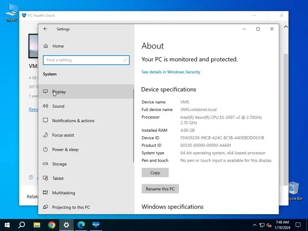This screenshot has height=231, width=308.
Task: Minimize the Settings window
Action: 244,29
